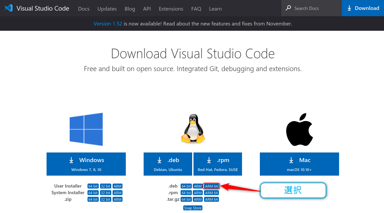Click the "System Installer" label
The height and width of the screenshot is (213, 384).
click(68, 192)
